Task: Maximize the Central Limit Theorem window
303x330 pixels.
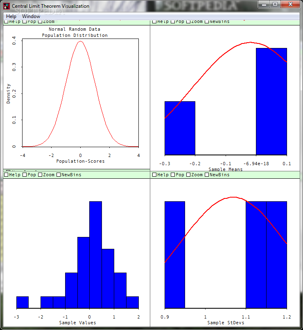Action: [275, 4]
